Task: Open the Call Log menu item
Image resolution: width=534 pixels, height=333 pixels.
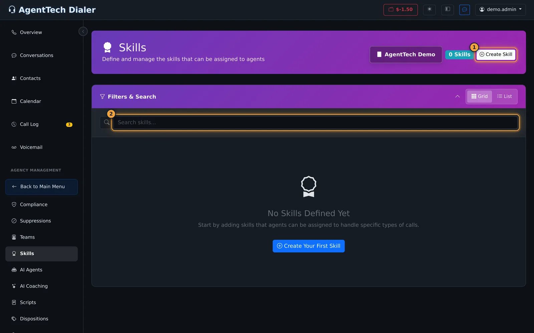Action: pyautogui.click(x=41, y=124)
